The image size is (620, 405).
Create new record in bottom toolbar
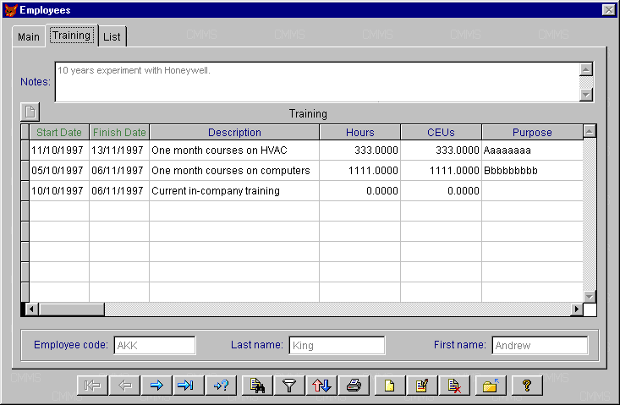coord(390,386)
